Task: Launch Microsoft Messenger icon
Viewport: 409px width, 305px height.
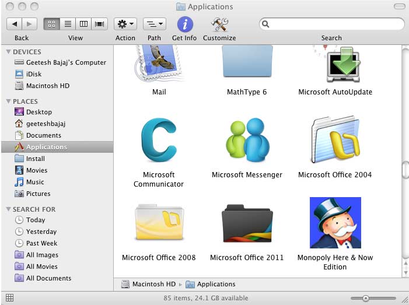Action: [x=247, y=140]
